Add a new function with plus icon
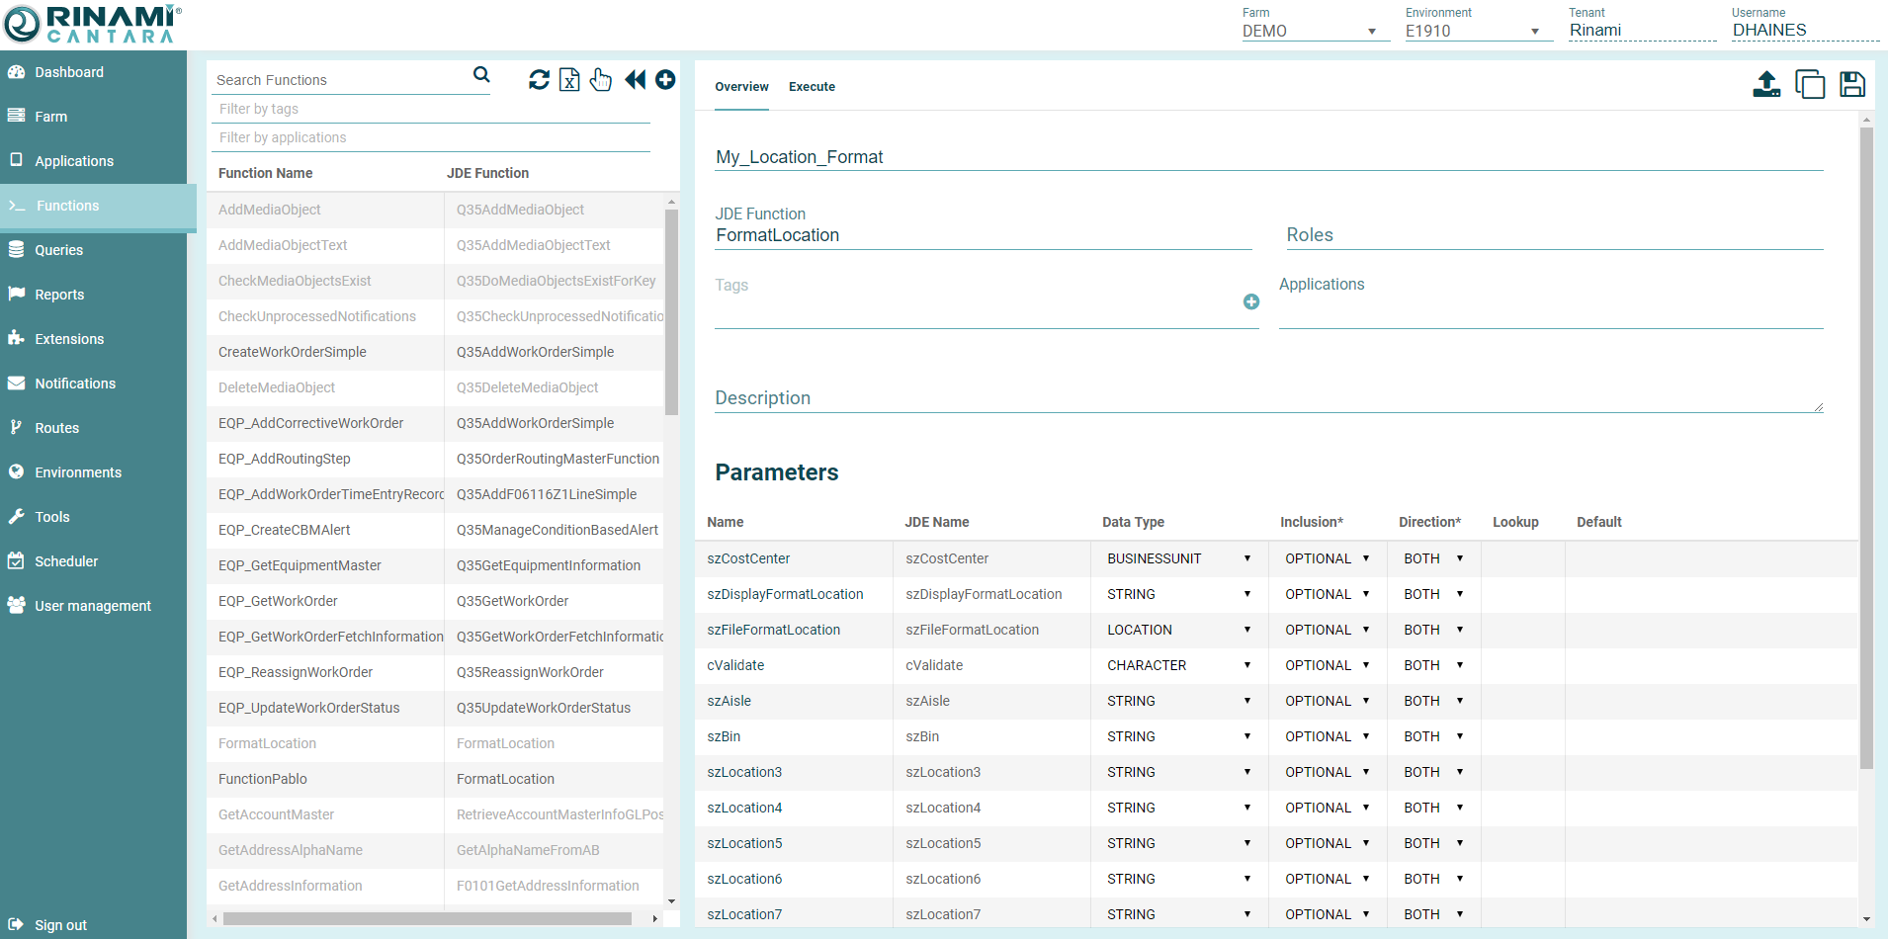This screenshot has width=1888, height=939. 665,80
